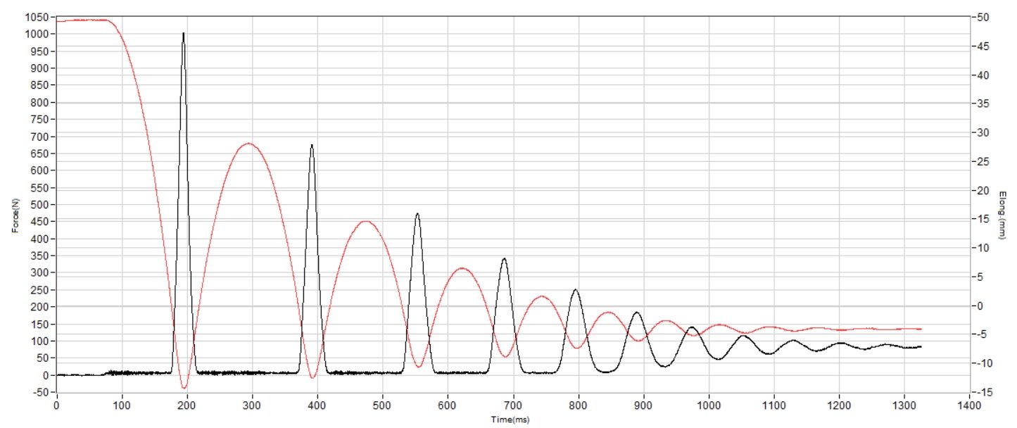Click the third black force peak near 475 N
This screenshot has width=1017, height=428.
coord(417,214)
